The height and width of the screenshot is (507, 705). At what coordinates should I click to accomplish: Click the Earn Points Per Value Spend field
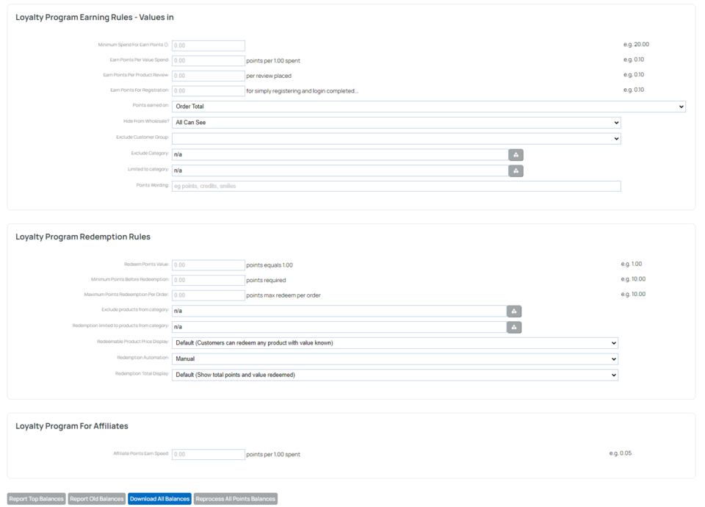pyautogui.click(x=208, y=61)
